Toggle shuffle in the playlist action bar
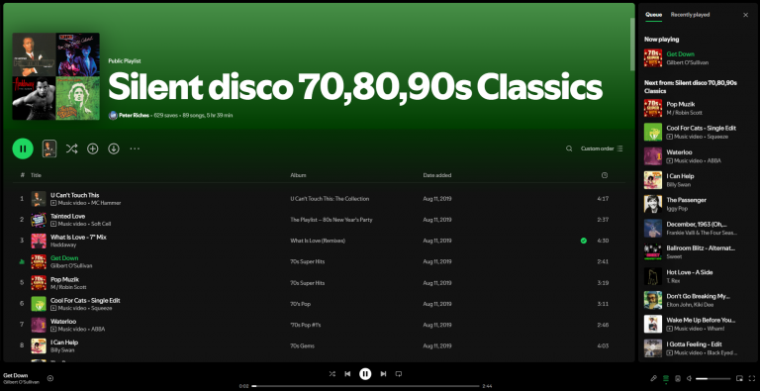The height and width of the screenshot is (391, 760). coord(71,148)
